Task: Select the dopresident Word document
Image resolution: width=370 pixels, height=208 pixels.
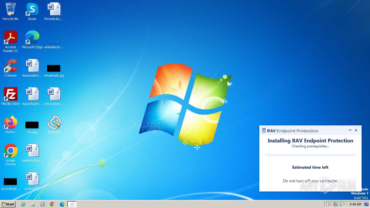Action: click(32, 68)
